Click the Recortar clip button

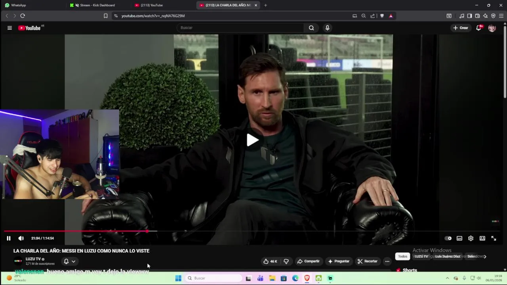(367, 261)
